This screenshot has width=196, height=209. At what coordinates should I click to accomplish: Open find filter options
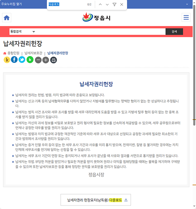[x=114, y=5]
